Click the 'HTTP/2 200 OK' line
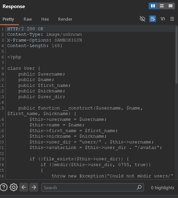The width and height of the screenshot is (178, 198). point(25,29)
